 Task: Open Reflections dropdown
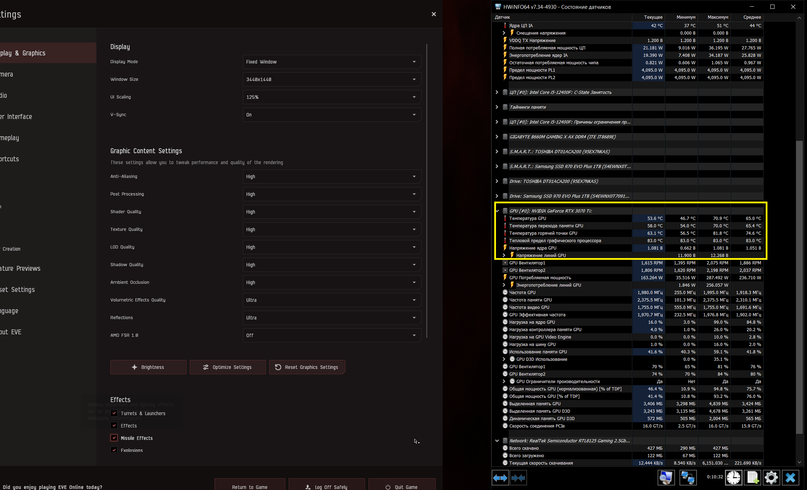pos(332,318)
